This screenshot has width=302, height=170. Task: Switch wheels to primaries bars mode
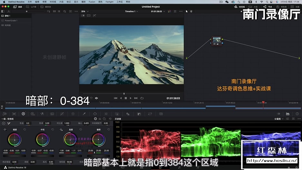(100, 119)
